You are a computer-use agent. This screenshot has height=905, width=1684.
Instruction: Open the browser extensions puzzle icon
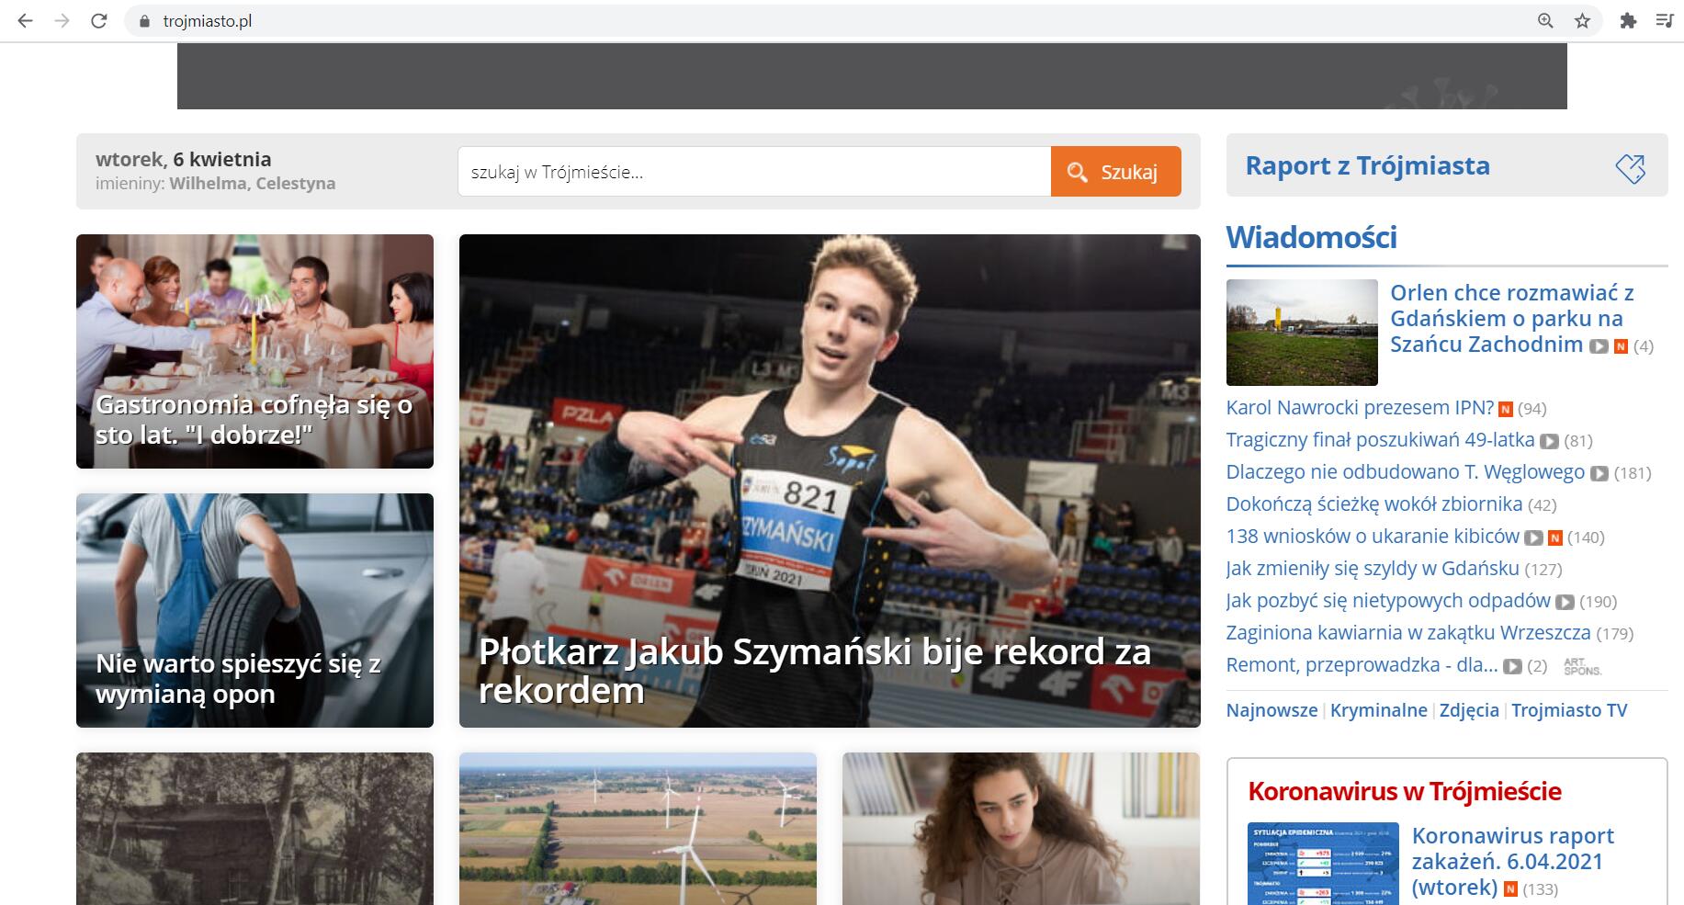point(1628,20)
